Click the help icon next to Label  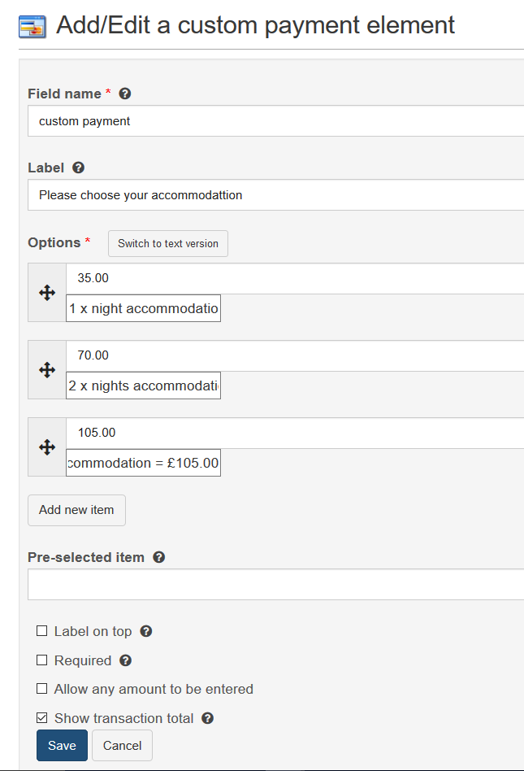pos(78,168)
